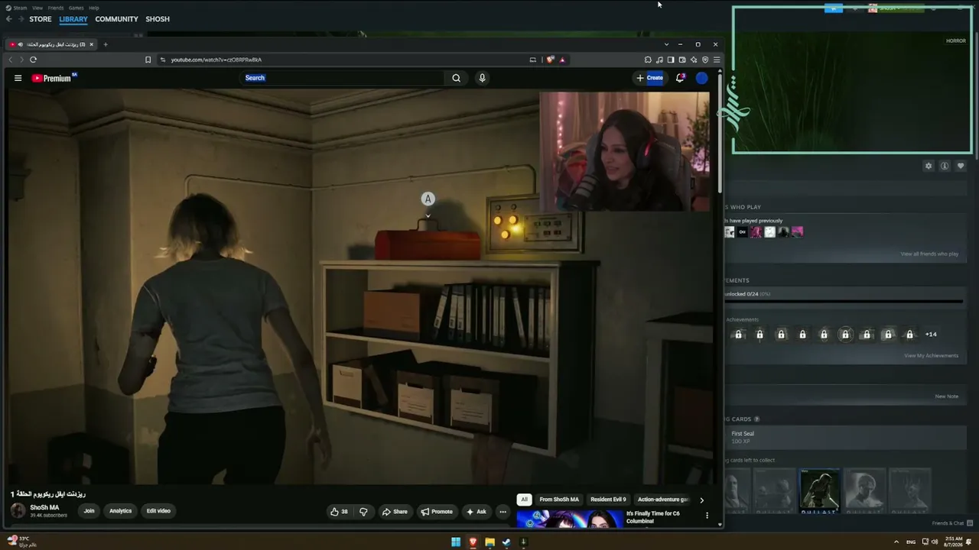This screenshot has width=979, height=550.
Task: Open the Brave Shields lion icon
Action: click(550, 60)
